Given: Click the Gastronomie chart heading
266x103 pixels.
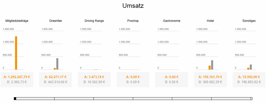Looking at the screenshot, I should tap(172, 21).
